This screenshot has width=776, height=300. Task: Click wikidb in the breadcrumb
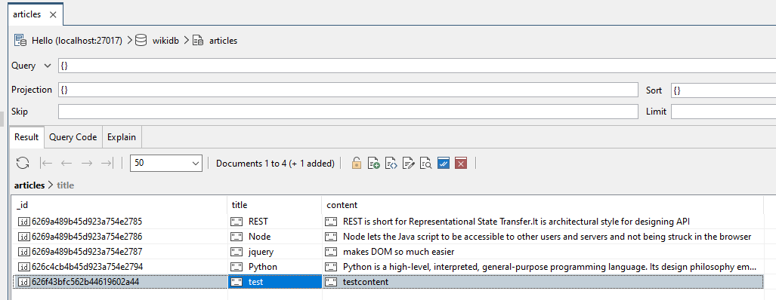(165, 41)
